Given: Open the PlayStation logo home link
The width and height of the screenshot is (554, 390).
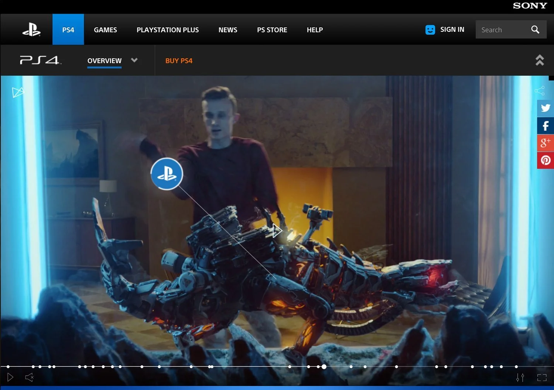Looking at the screenshot, I should click(31, 30).
